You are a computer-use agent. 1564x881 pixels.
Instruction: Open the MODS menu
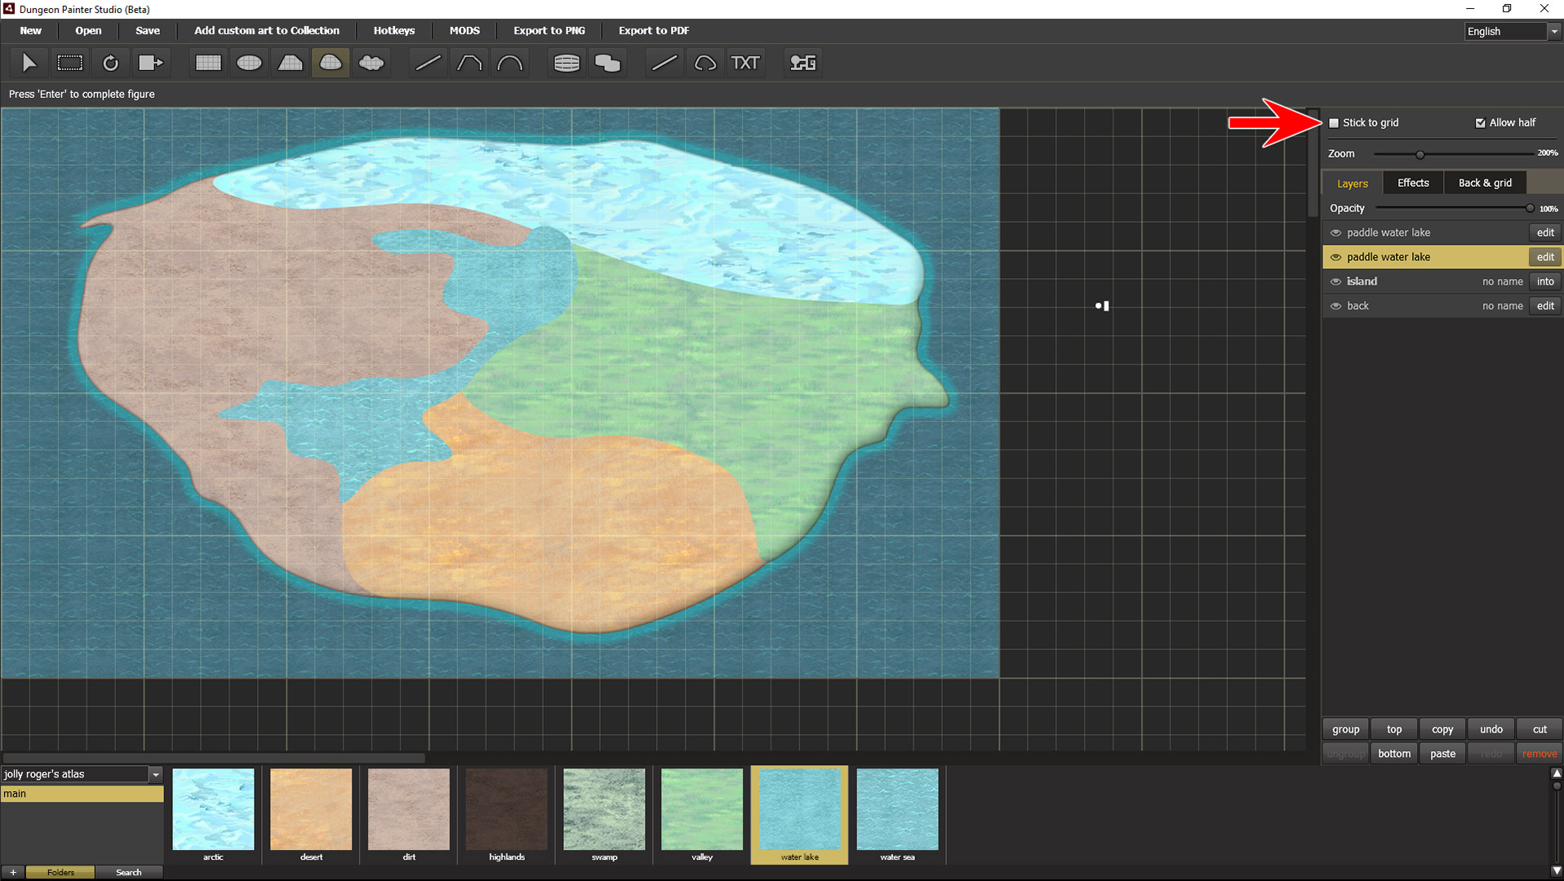(x=464, y=30)
